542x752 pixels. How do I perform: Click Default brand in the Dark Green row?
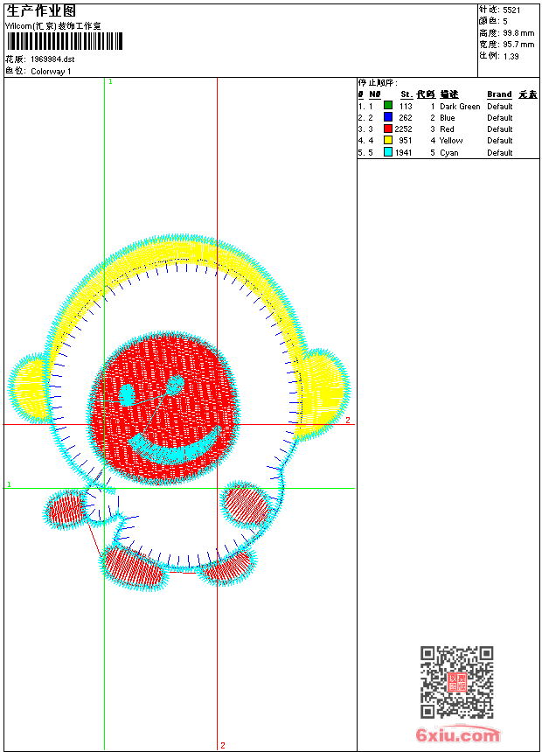(x=500, y=107)
